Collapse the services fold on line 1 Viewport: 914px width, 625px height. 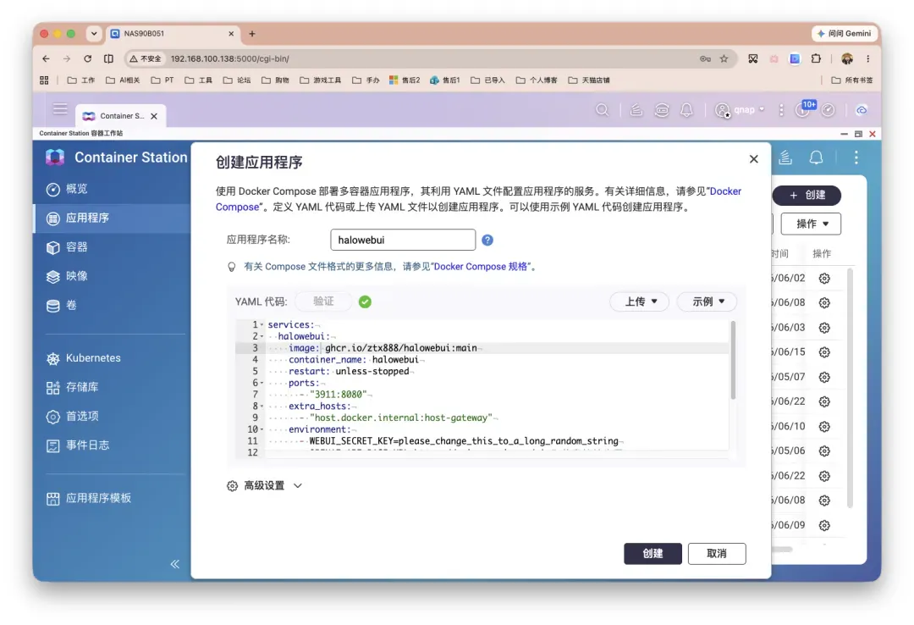coord(262,325)
